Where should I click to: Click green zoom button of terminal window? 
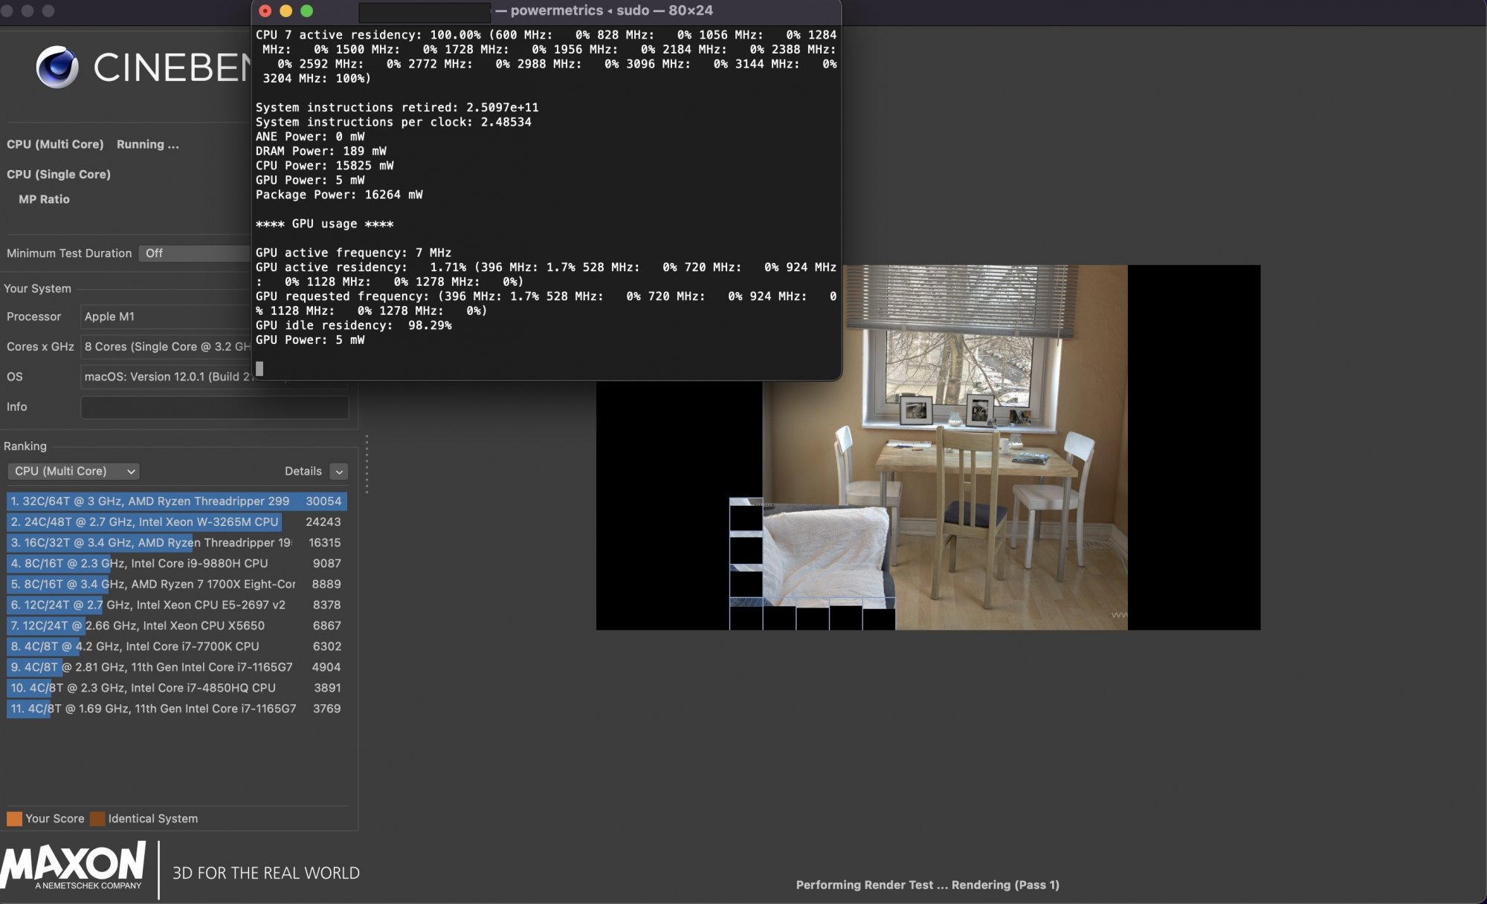pos(306,11)
